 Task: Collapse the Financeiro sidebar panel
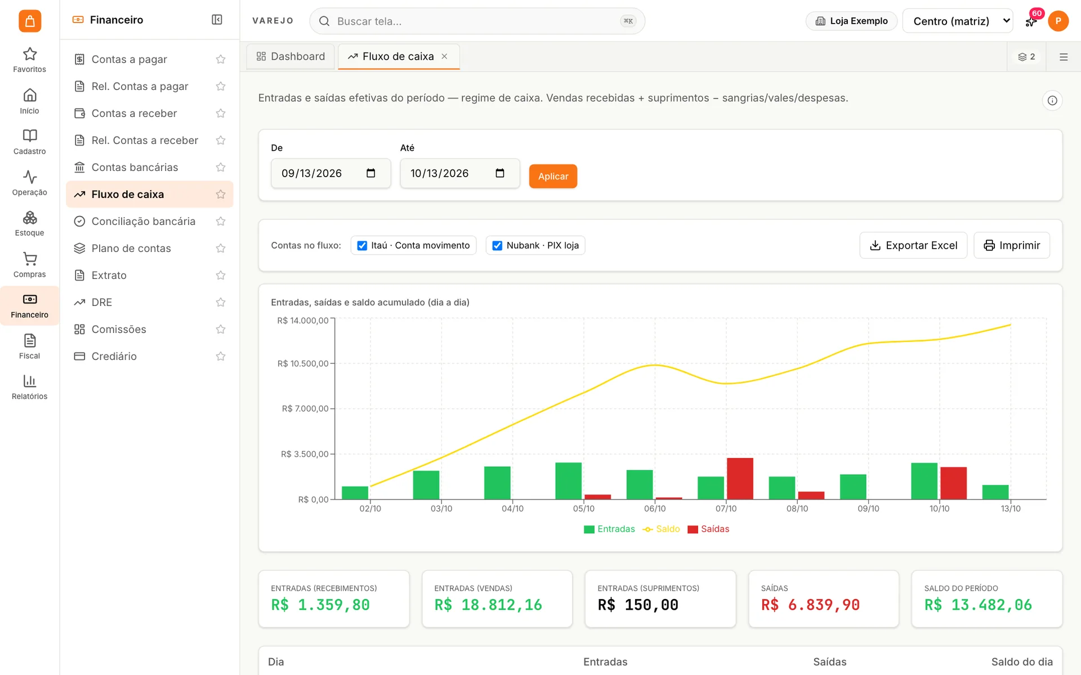click(217, 20)
